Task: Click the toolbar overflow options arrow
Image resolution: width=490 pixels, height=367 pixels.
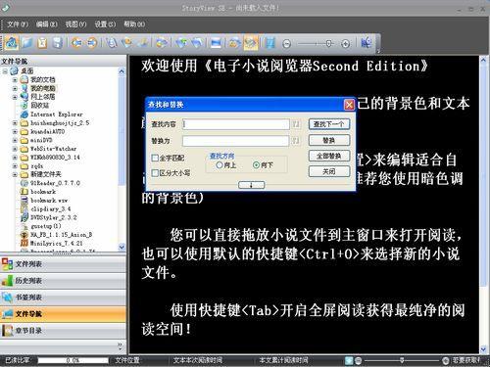Action: point(378,51)
